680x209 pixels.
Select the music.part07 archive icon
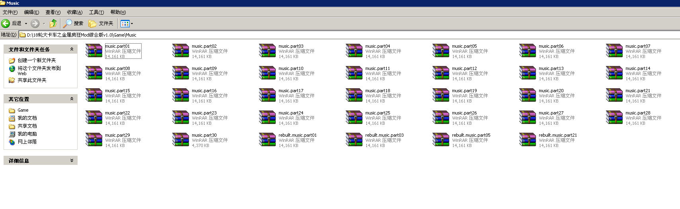tap(614, 51)
